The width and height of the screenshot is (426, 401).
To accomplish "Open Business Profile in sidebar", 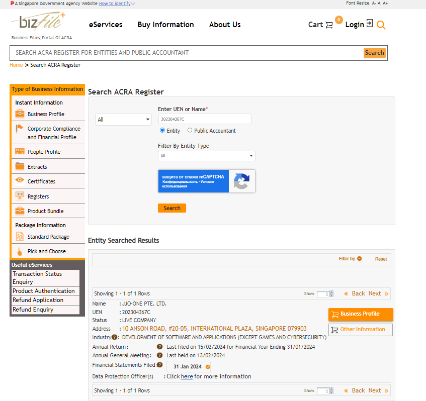I will 46,114.
